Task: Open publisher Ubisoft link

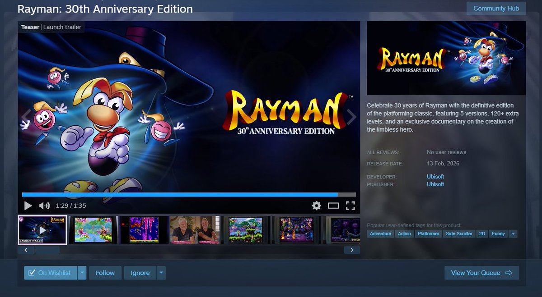Action: 435,184
